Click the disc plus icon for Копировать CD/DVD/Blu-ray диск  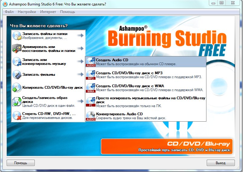point(17,88)
